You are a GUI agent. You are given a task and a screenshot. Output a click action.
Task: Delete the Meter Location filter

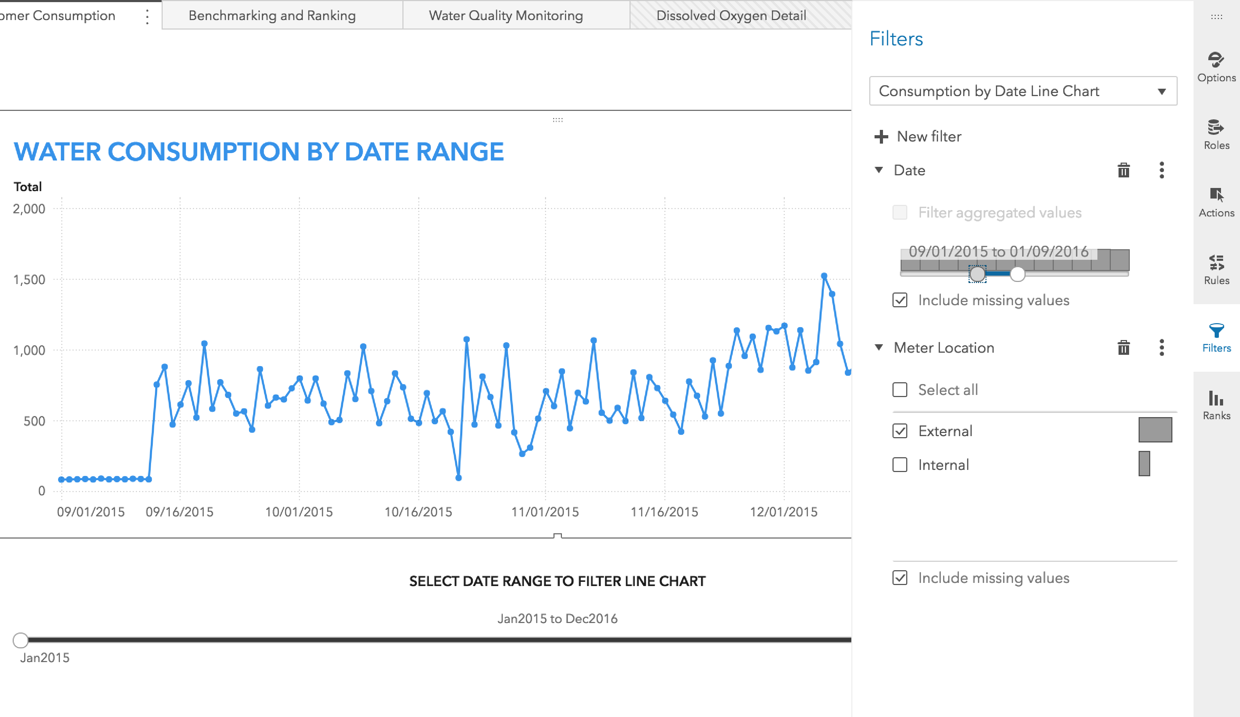click(x=1123, y=347)
